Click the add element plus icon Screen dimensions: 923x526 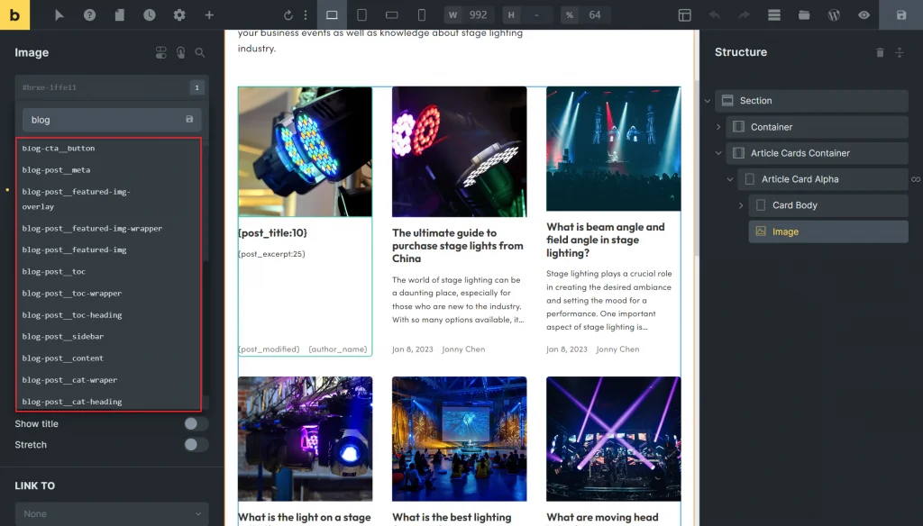[x=209, y=15]
